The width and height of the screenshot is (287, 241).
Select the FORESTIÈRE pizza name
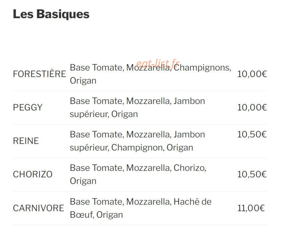pos(40,74)
